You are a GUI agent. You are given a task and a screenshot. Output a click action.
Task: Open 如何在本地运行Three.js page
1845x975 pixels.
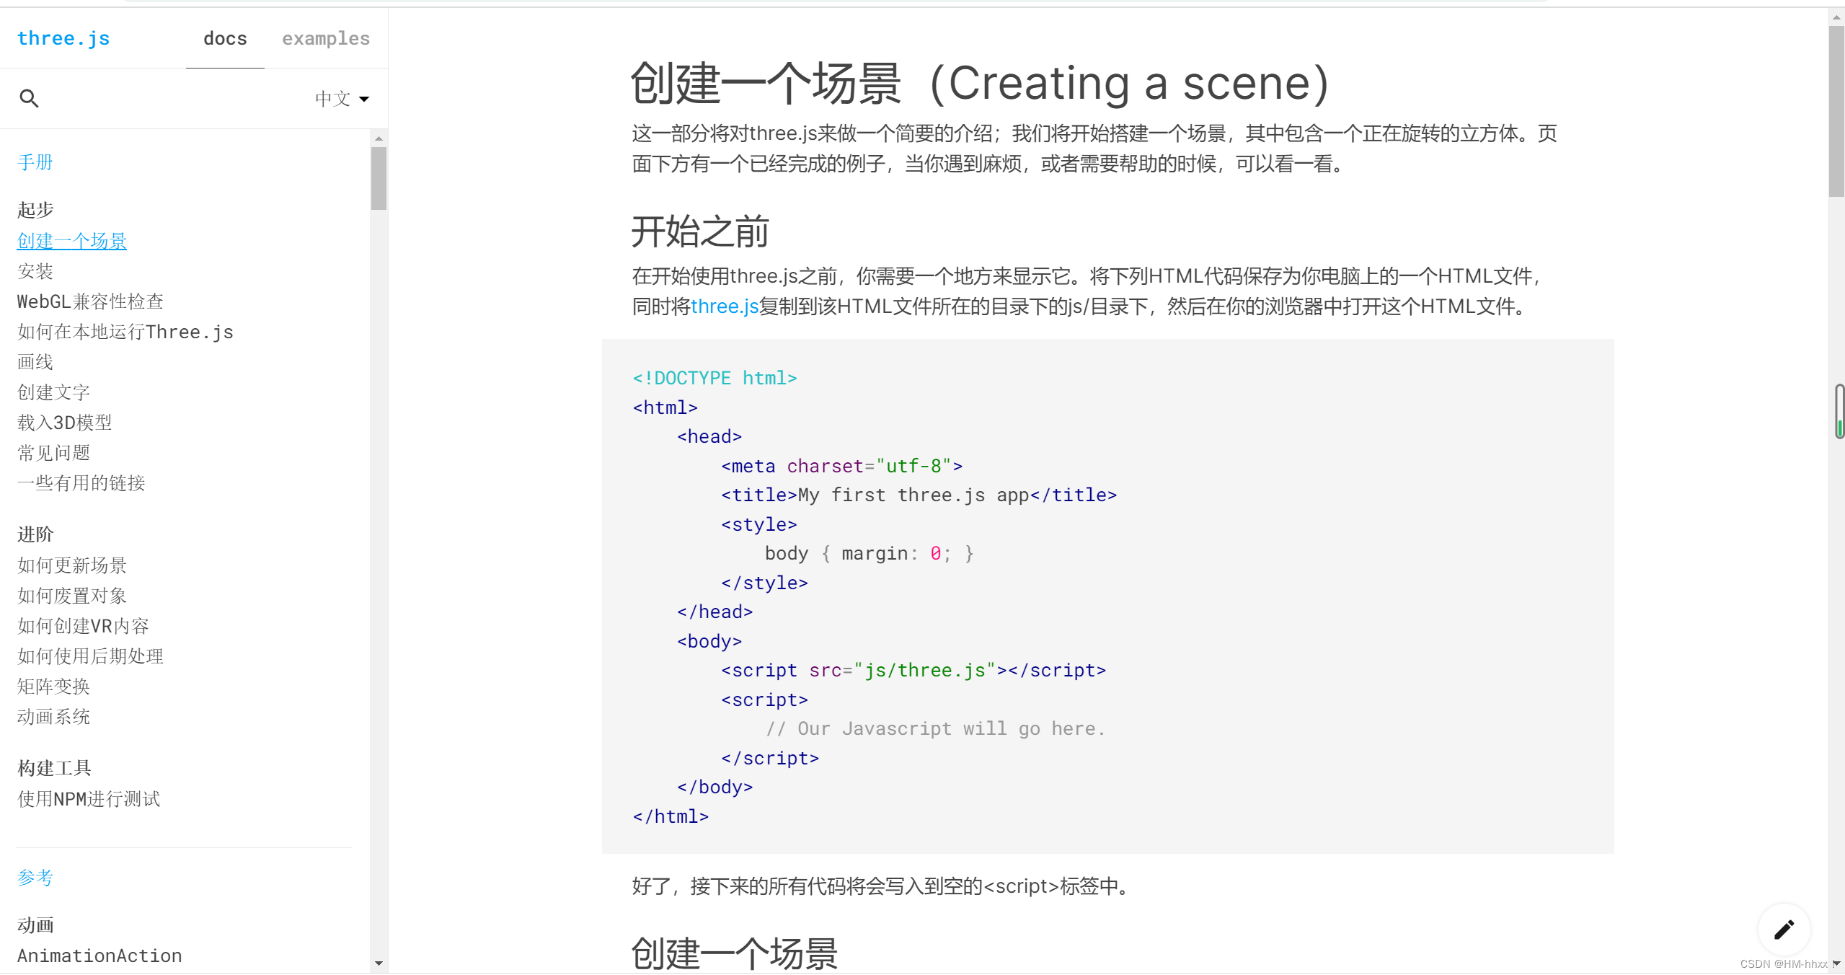(x=125, y=332)
